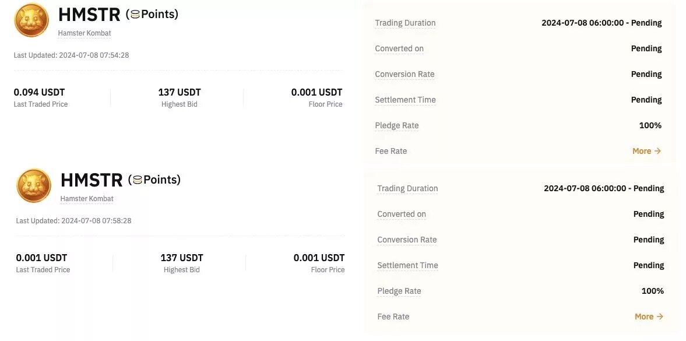Click the Trading Duration label in first panel
The image size is (686, 341).
pos(405,23)
